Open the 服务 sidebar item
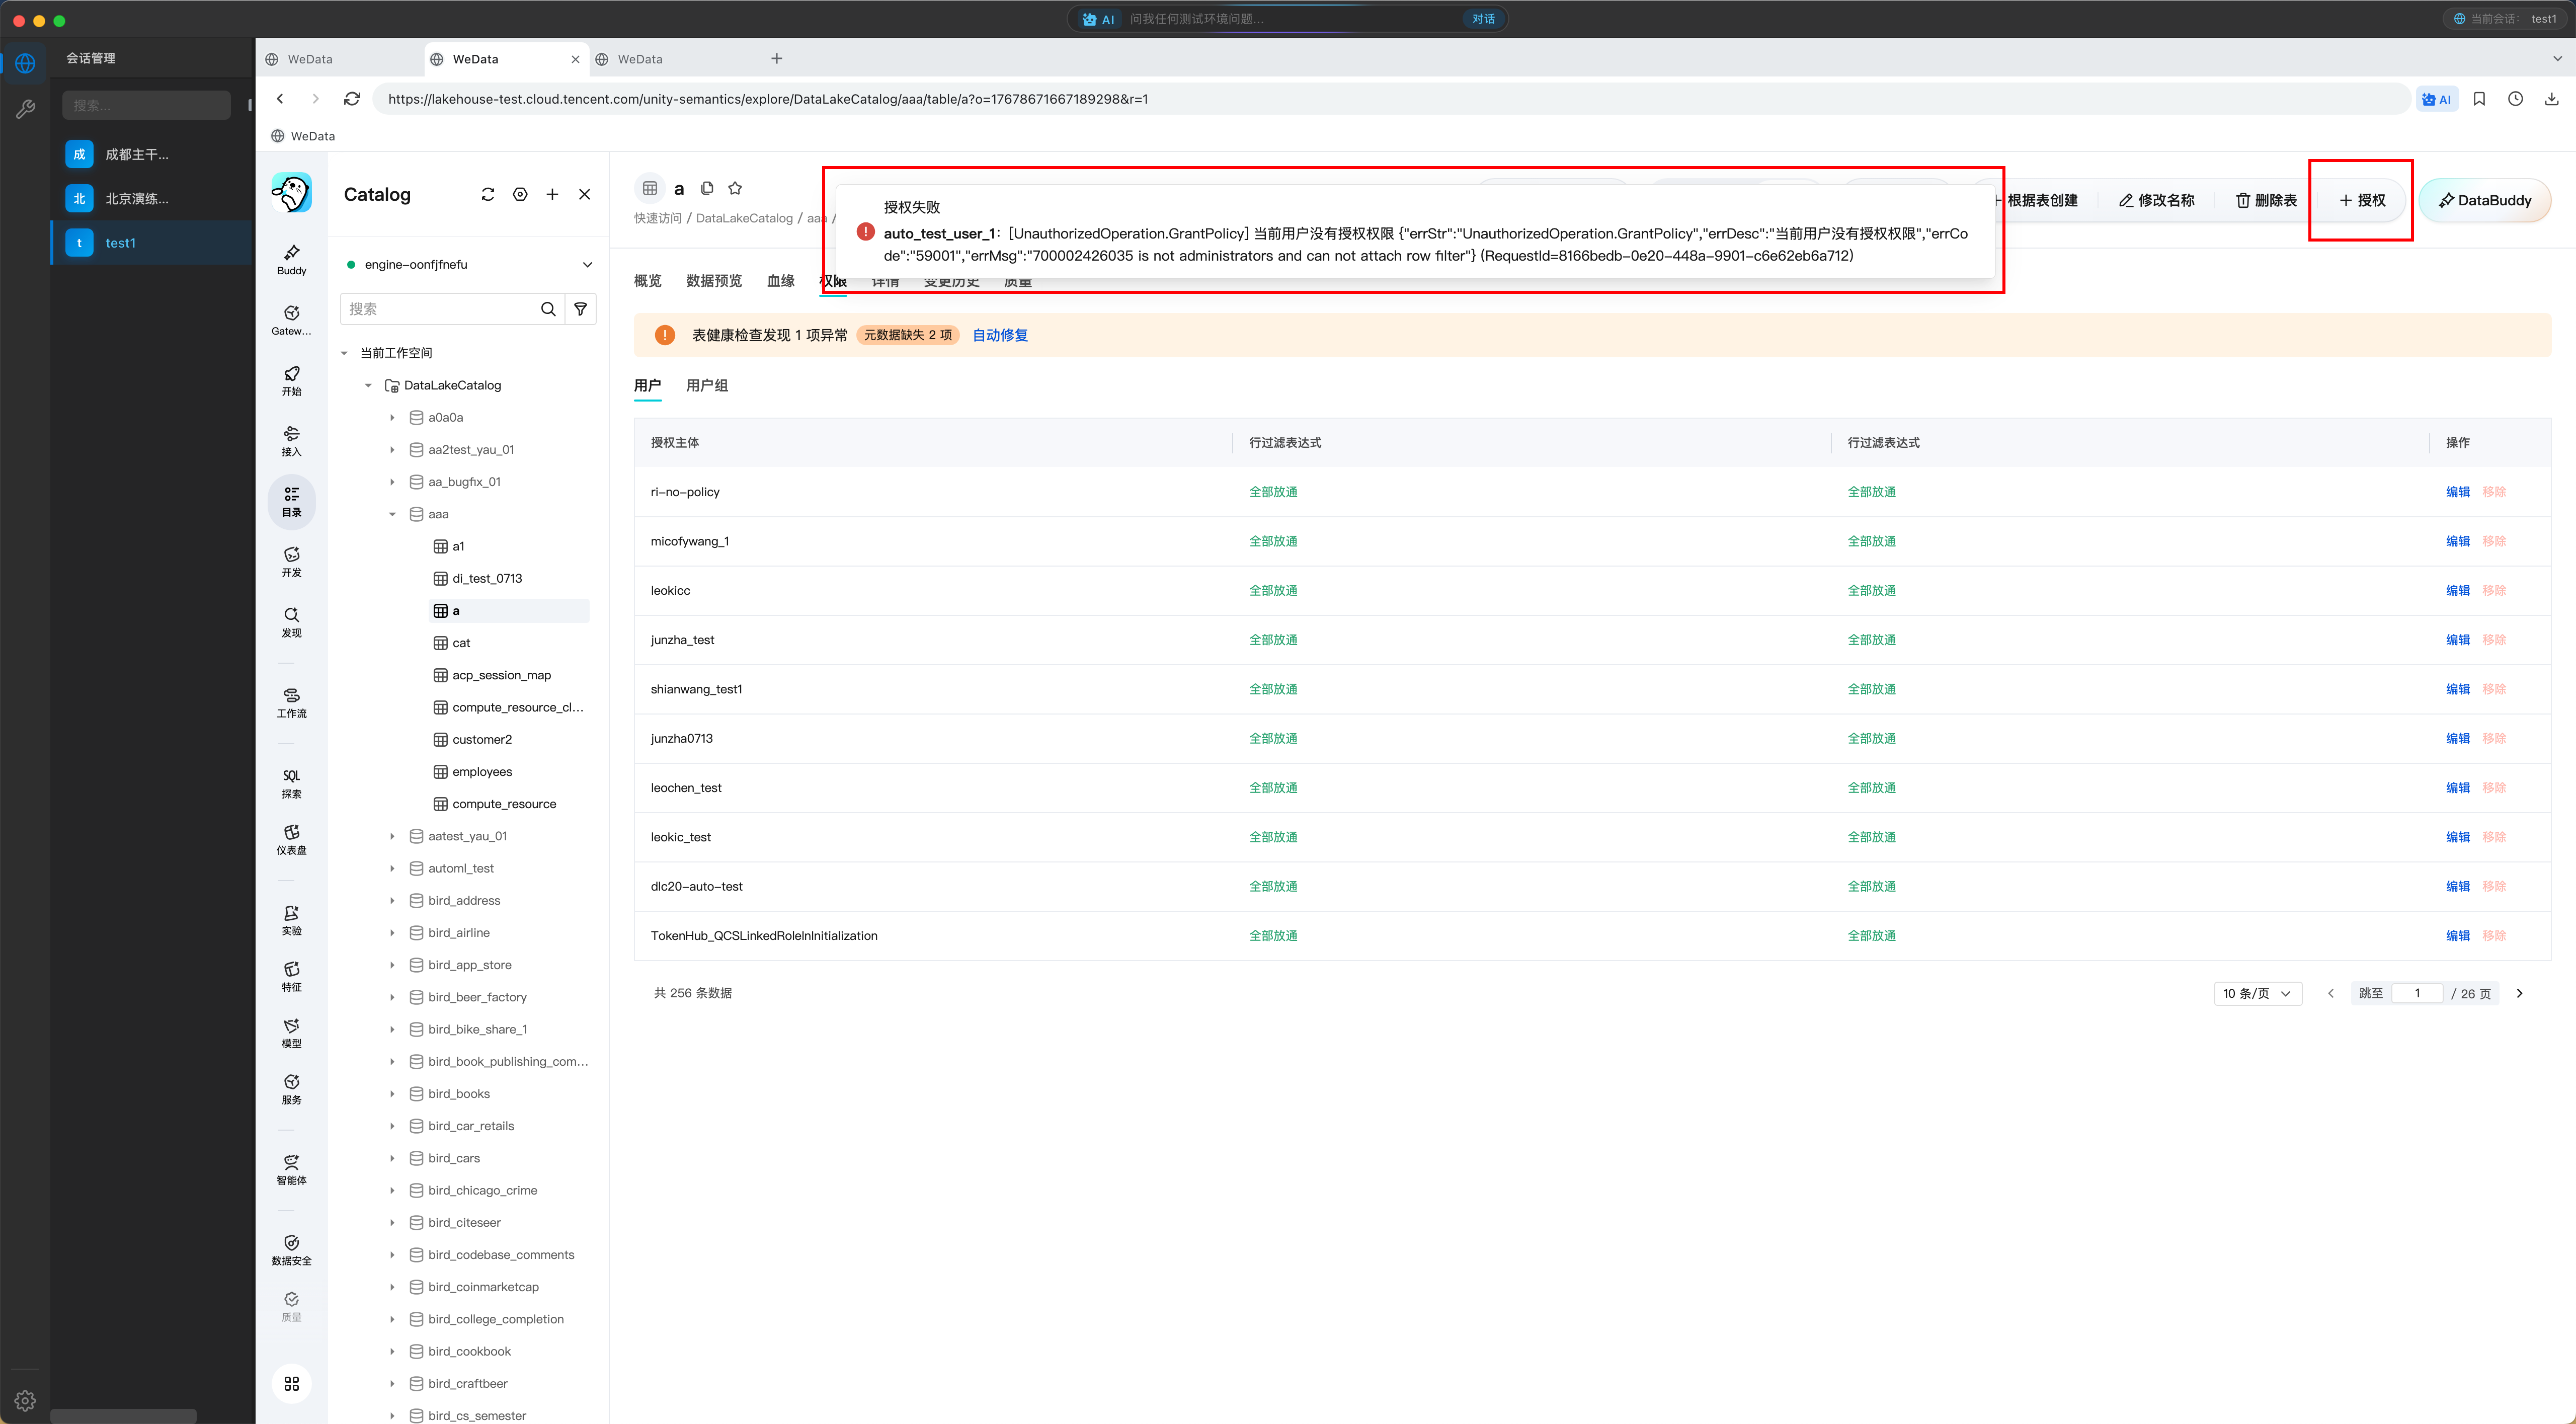 [x=291, y=1089]
